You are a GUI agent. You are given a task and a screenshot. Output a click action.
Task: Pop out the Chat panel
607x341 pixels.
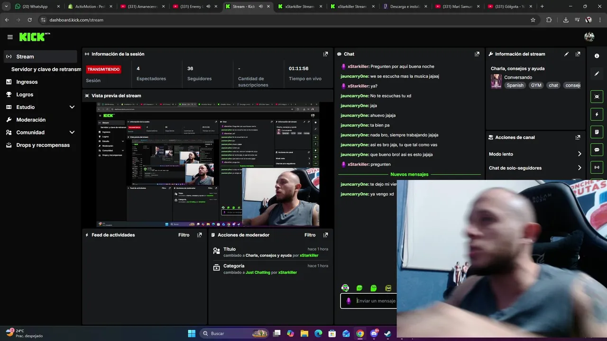tap(477, 54)
